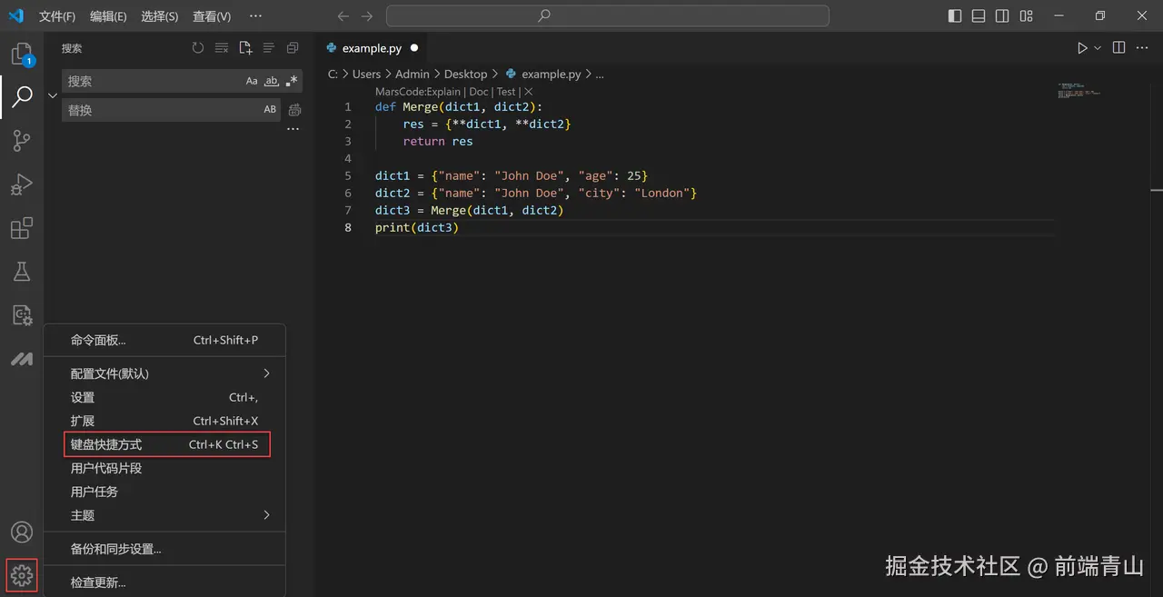Screen dimensions: 1163x597
Task: Click the code minimap preview
Action: [x=1079, y=91]
